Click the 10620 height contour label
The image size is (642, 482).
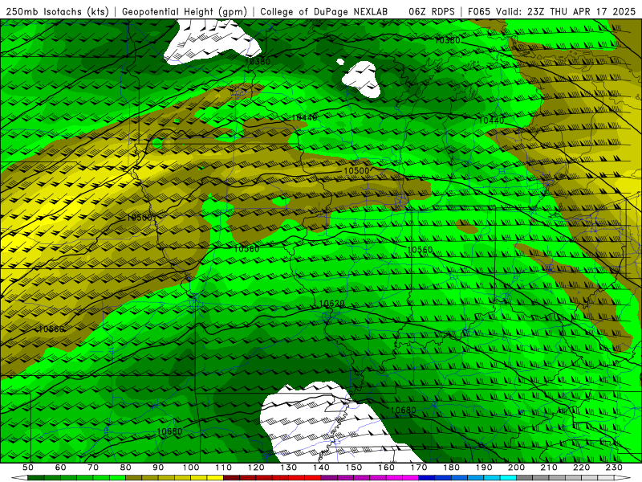(x=331, y=304)
